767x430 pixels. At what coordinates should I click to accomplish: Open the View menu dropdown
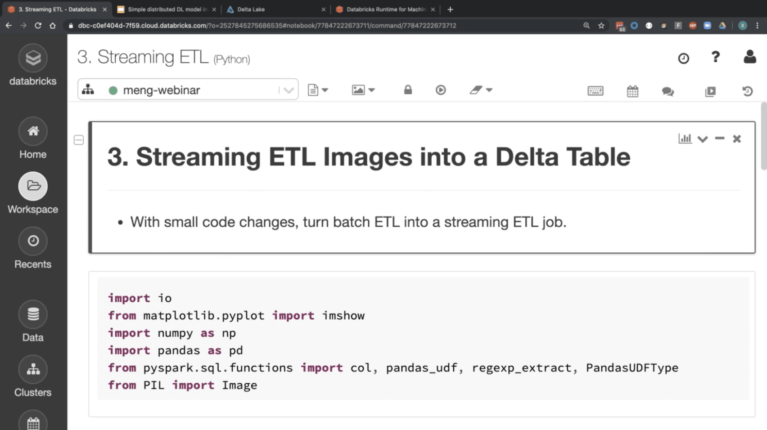tap(363, 90)
